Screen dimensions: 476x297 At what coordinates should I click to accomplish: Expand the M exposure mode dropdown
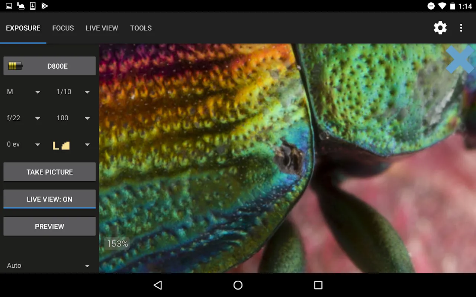23,92
